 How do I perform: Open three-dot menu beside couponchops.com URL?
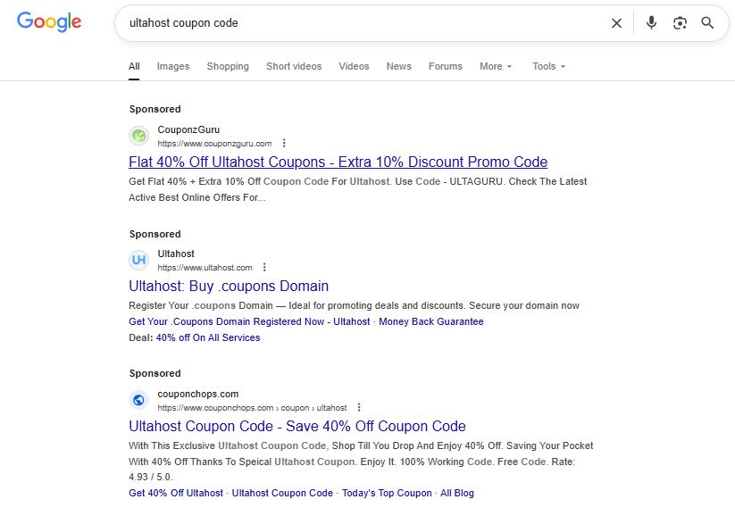click(359, 407)
